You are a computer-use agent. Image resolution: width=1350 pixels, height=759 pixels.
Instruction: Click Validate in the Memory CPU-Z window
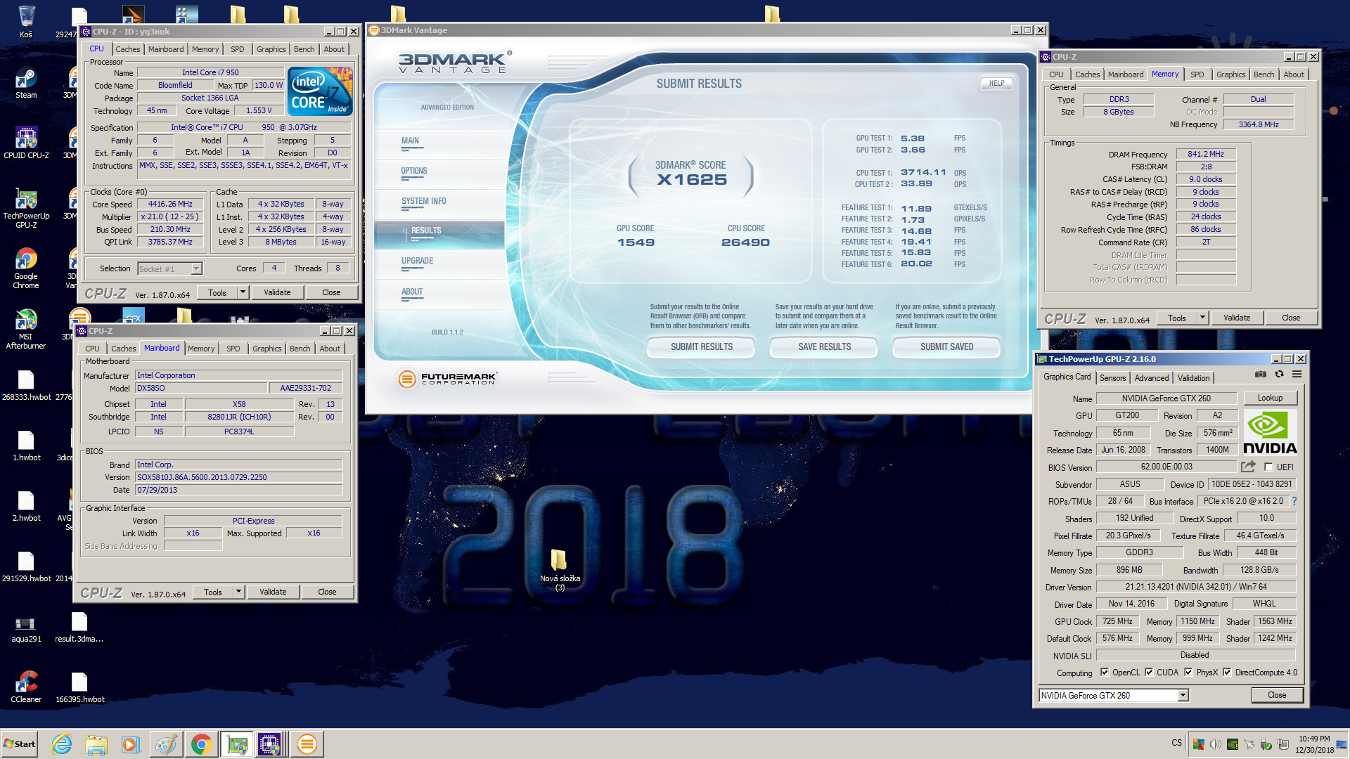[1236, 318]
